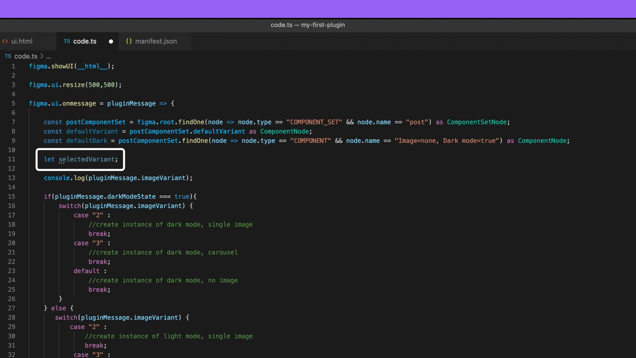Click case "3" on line 20

pos(88,243)
